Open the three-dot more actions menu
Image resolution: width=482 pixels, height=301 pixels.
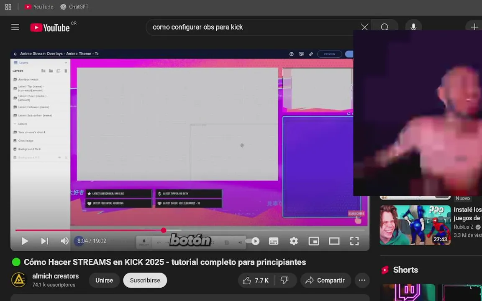tap(362, 281)
